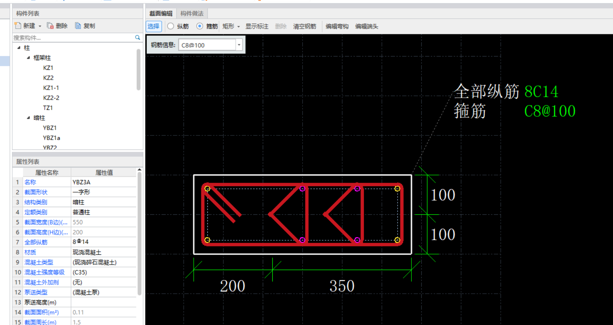Click 显示标注 toolbar button
This screenshot has height=325, width=613.
pos(257,26)
